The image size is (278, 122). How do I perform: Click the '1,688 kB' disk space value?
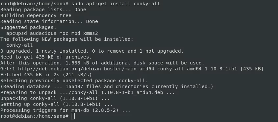pos(77,63)
